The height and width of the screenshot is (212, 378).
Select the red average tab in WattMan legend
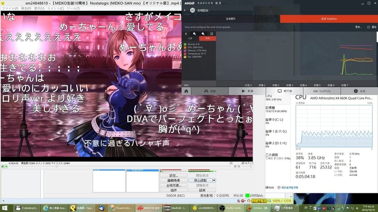[207, 38]
